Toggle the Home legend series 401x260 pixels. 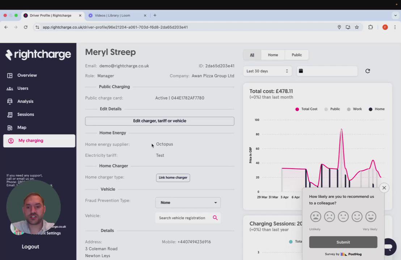pos(376,109)
